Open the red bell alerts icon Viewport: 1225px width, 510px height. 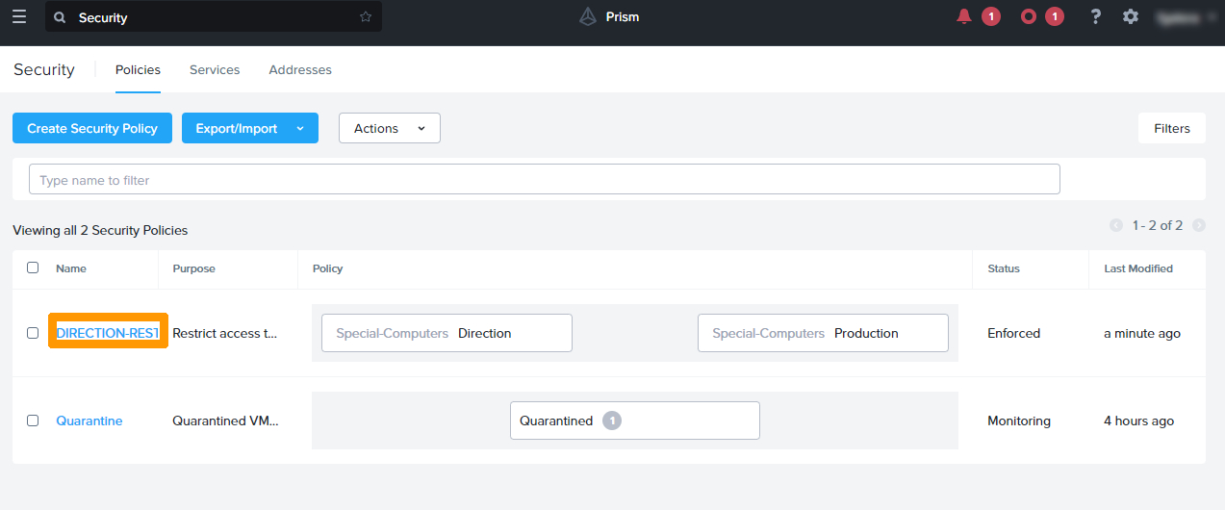(964, 16)
